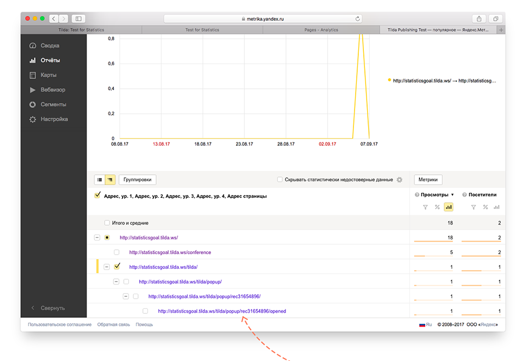Viewport: 526px width, 361px height.
Task: Collapse the /tilda/popup/ tree node
Action: point(116,282)
